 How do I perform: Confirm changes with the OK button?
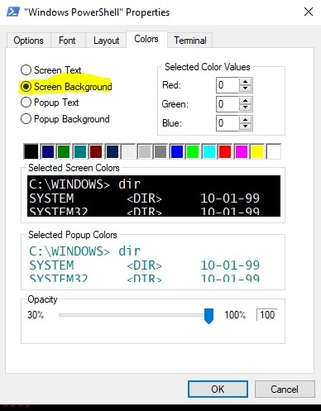(x=218, y=389)
